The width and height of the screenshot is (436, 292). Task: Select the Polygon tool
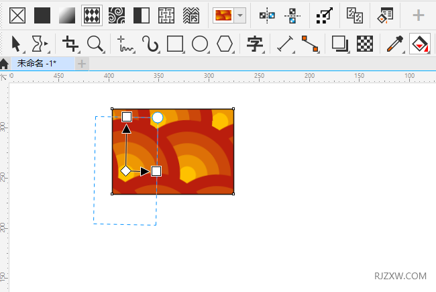tap(225, 44)
